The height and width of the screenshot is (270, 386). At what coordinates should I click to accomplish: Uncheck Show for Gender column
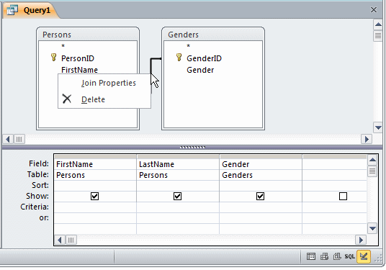pos(260,196)
